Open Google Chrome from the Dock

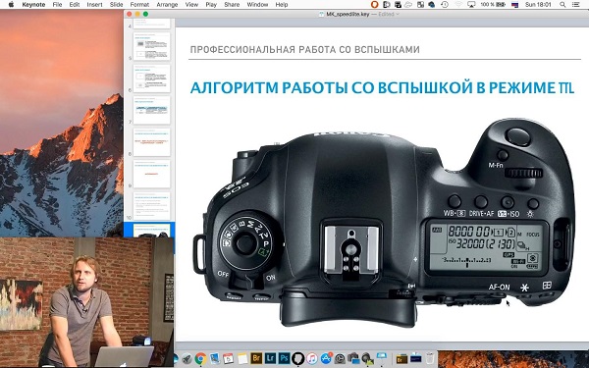tap(200, 358)
